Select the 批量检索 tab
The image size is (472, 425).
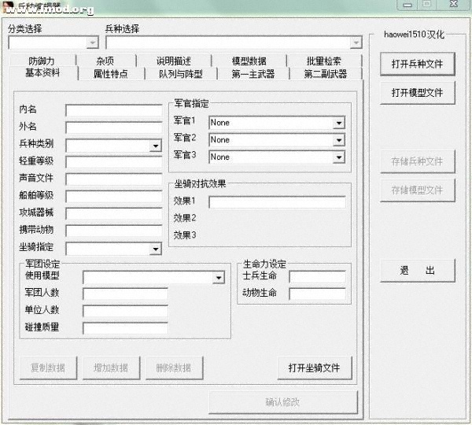click(x=323, y=61)
